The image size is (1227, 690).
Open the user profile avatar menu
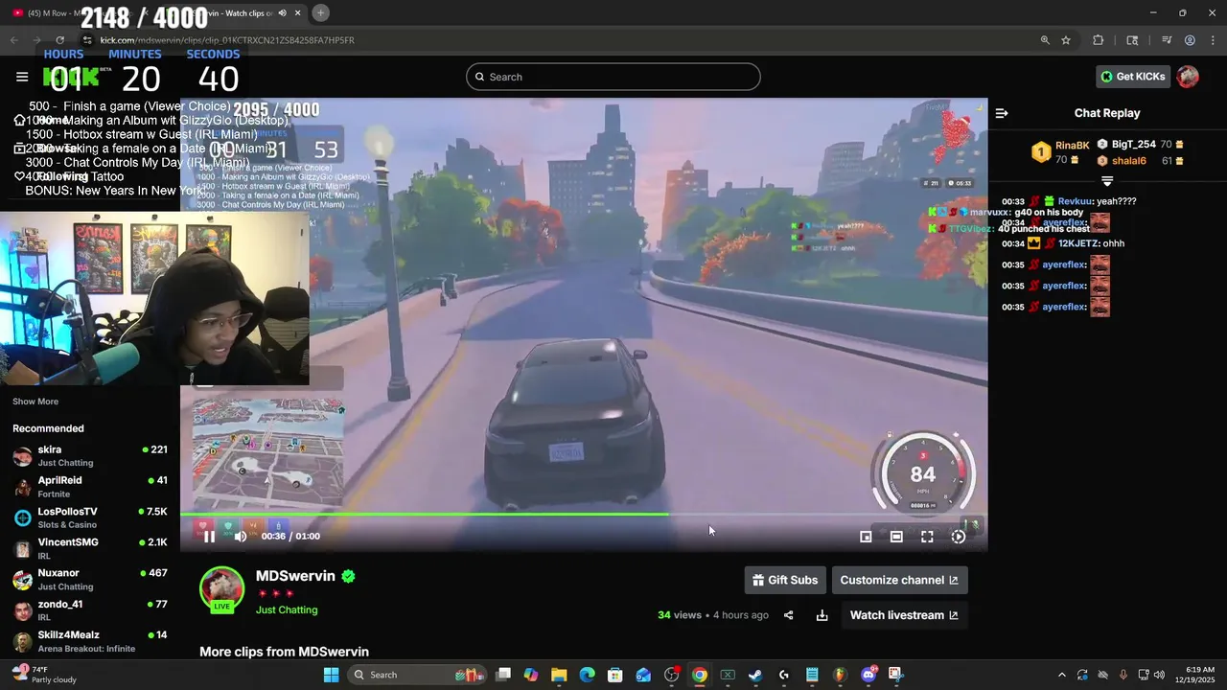1188,77
